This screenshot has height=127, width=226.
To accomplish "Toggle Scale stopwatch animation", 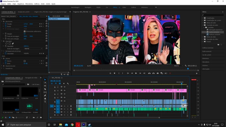I will pos(6,26).
